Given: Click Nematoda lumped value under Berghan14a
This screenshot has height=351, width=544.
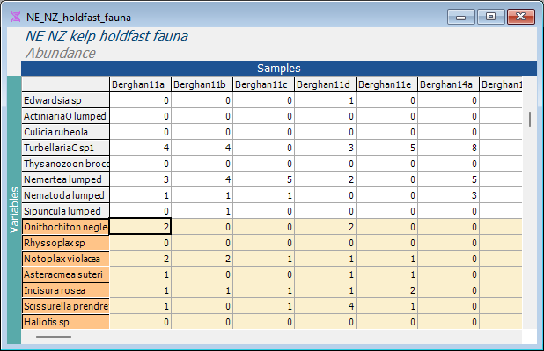Looking at the screenshot, I should click(x=448, y=195).
